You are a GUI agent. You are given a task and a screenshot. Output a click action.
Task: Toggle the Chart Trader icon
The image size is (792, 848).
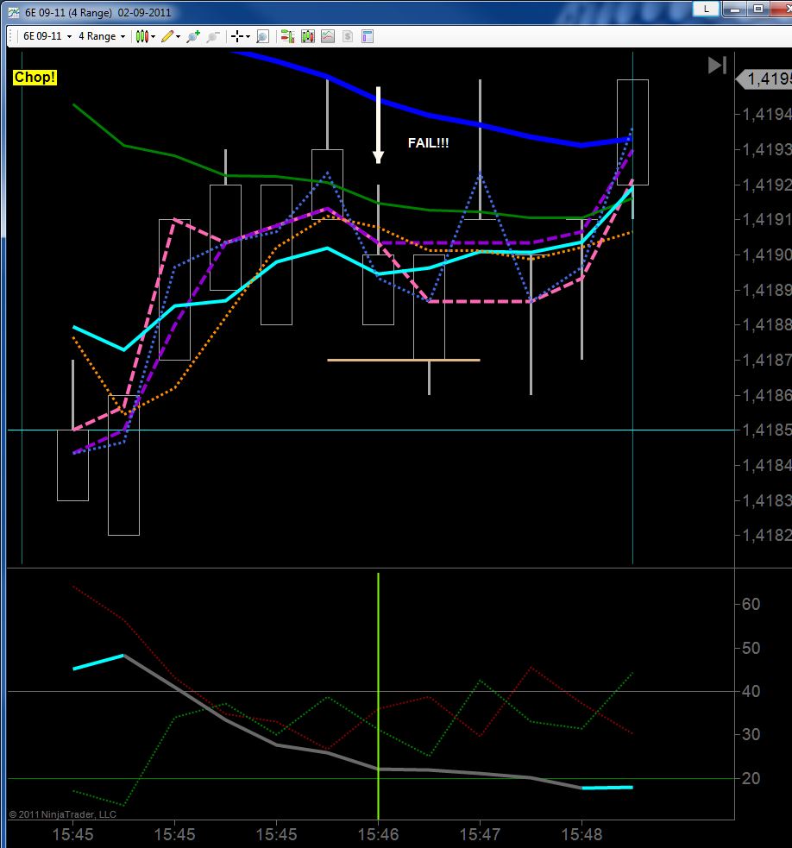pyautogui.click(x=287, y=36)
